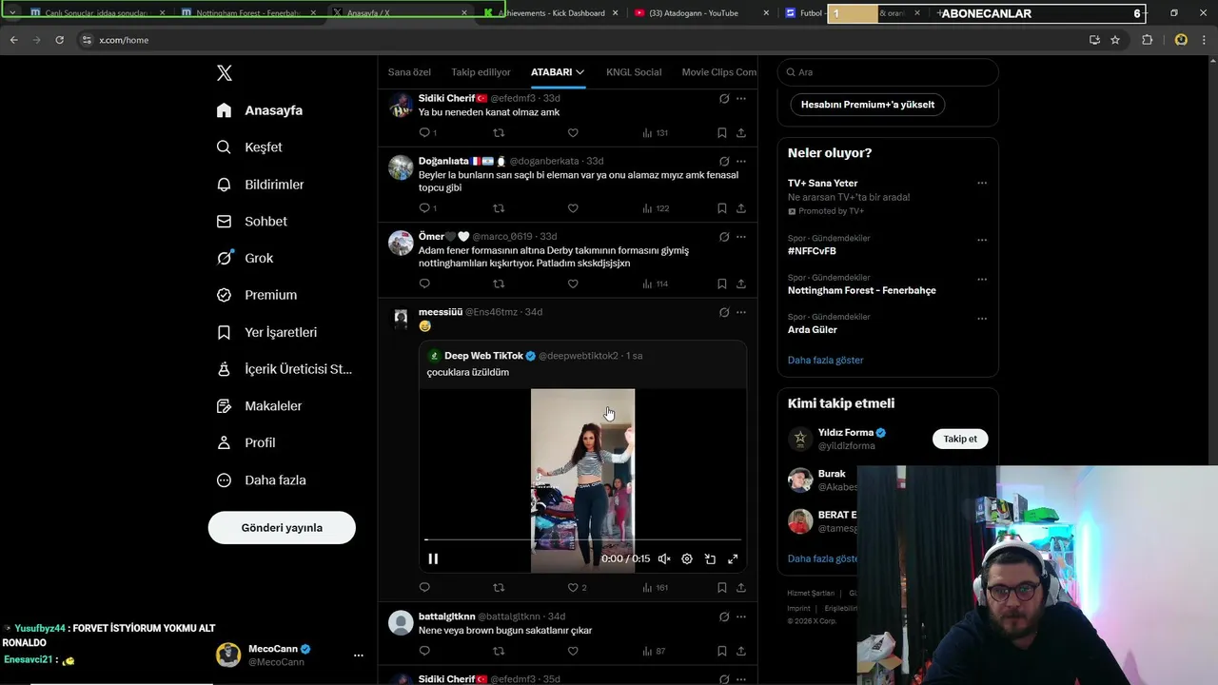Image resolution: width=1218 pixels, height=685 pixels.
Task: Open more options on Sidiki Cherif's kanat tweet
Action: (741, 98)
